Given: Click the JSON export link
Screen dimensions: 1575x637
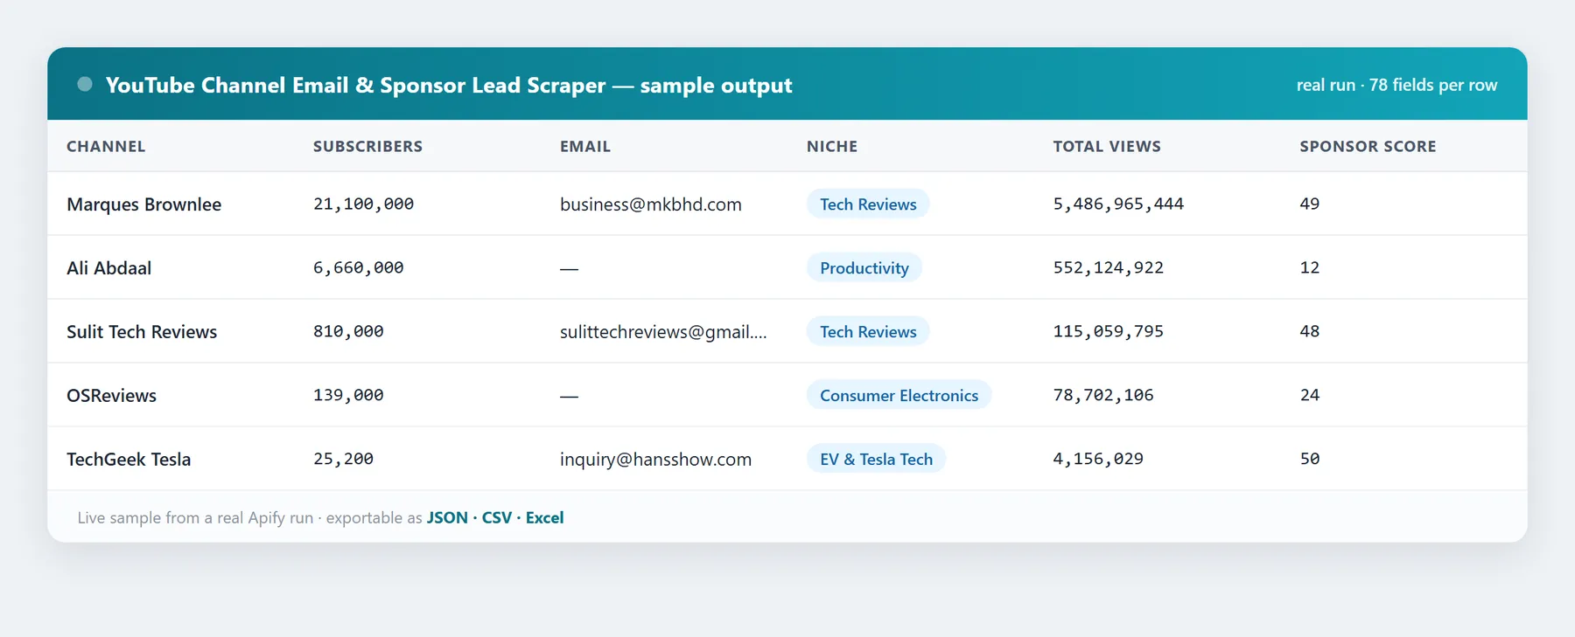Looking at the screenshot, I should coord(447,517).
